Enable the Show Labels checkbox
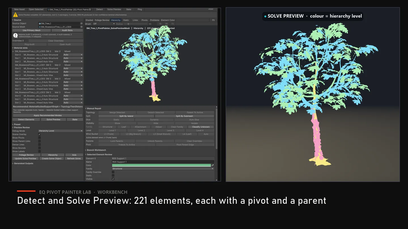The width and height of the screenshot is (408, 229). tap(39, 151)
